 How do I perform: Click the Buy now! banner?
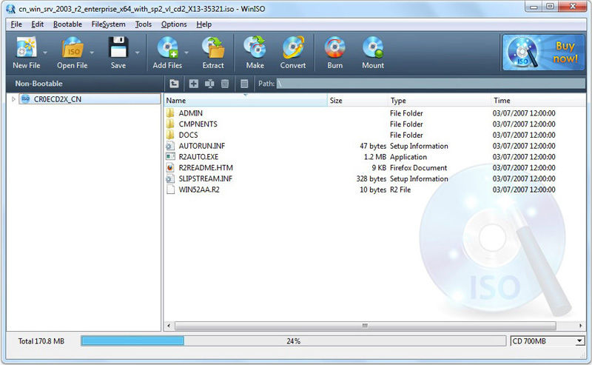tap(543, 53)
